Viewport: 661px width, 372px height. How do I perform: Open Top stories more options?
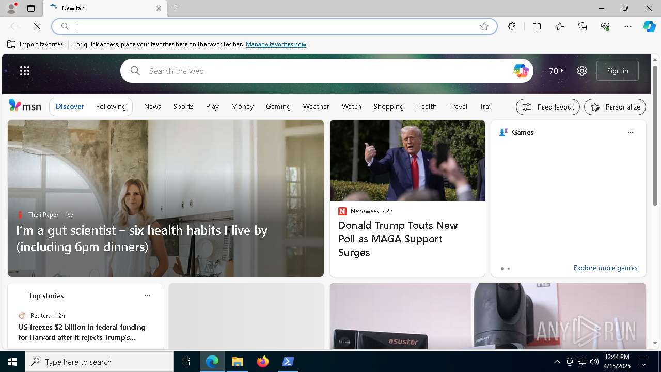pyautogui.click(x=147, y=296)
